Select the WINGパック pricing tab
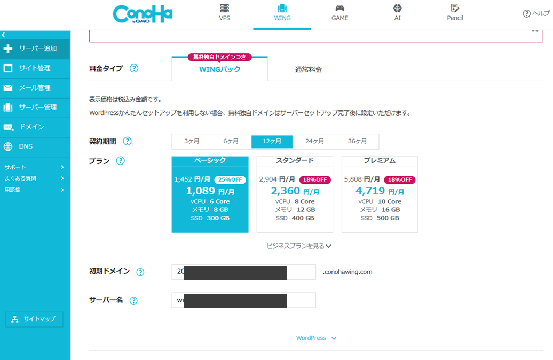This screenshot has height=360, width=553. click(220, 69)
